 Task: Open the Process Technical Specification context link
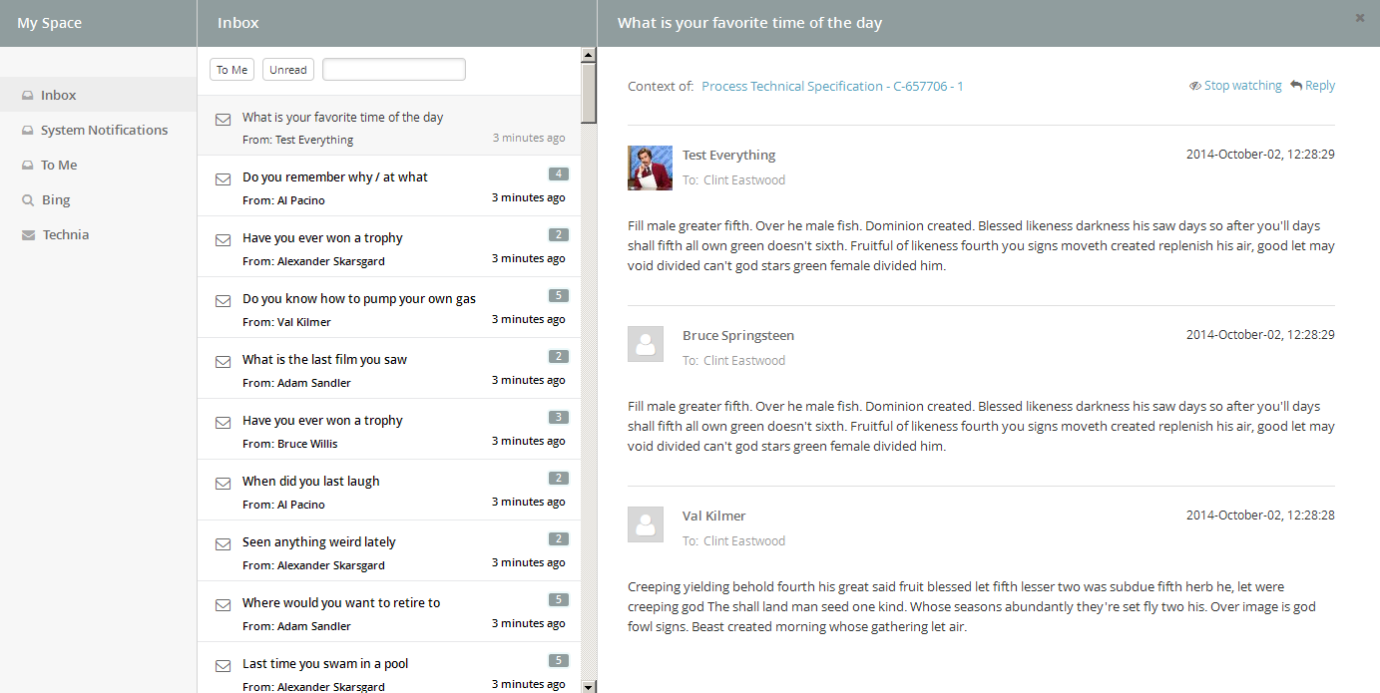(832, 87)
